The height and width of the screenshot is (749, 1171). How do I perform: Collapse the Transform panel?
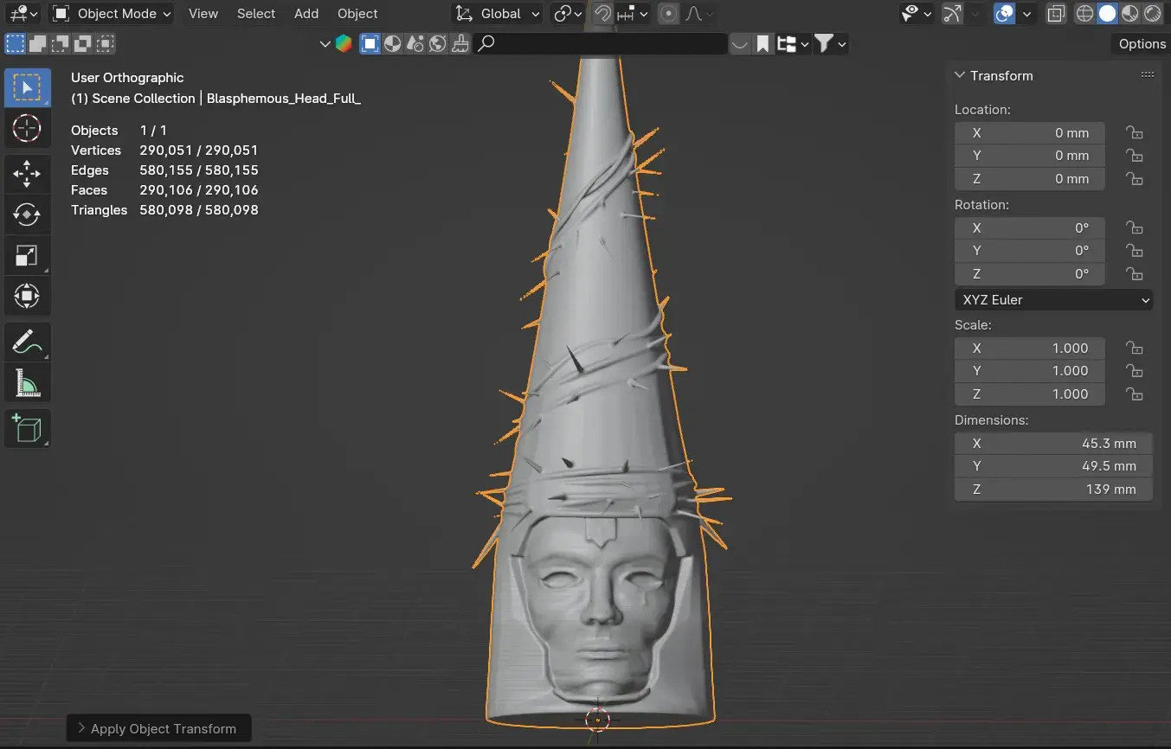tap(960, 75)
